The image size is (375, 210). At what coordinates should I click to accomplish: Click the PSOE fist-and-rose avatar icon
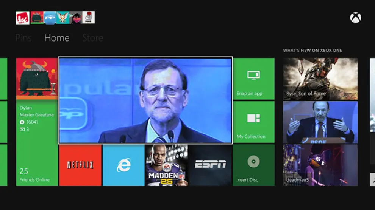pyautogui.click(x=88, y=18)
